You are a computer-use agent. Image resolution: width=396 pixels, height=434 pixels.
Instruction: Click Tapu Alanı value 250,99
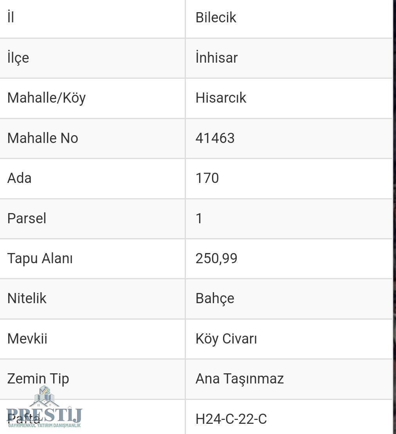[x=216, y=259]
